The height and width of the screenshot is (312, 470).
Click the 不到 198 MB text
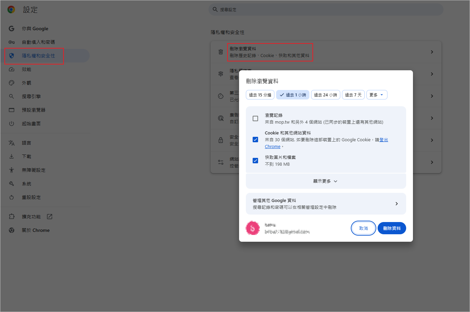pos(277,164)
